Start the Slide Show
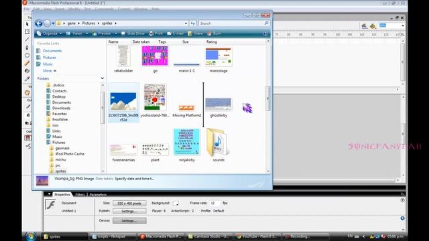 pyautogui.click(x=133, y=33)
